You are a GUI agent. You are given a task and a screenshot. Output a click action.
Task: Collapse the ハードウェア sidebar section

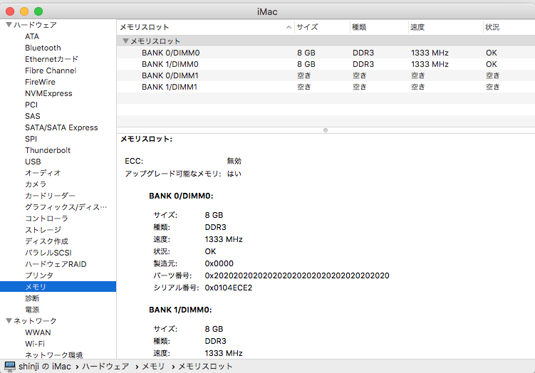click(9, 24)
